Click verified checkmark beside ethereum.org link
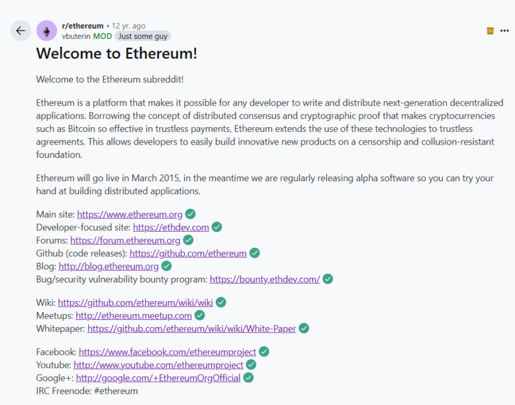 pyautogui.click(x=191, y=214)
